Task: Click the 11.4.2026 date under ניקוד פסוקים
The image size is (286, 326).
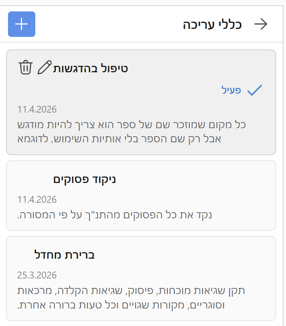Action: pyautogui.click(x=37, y=199)
